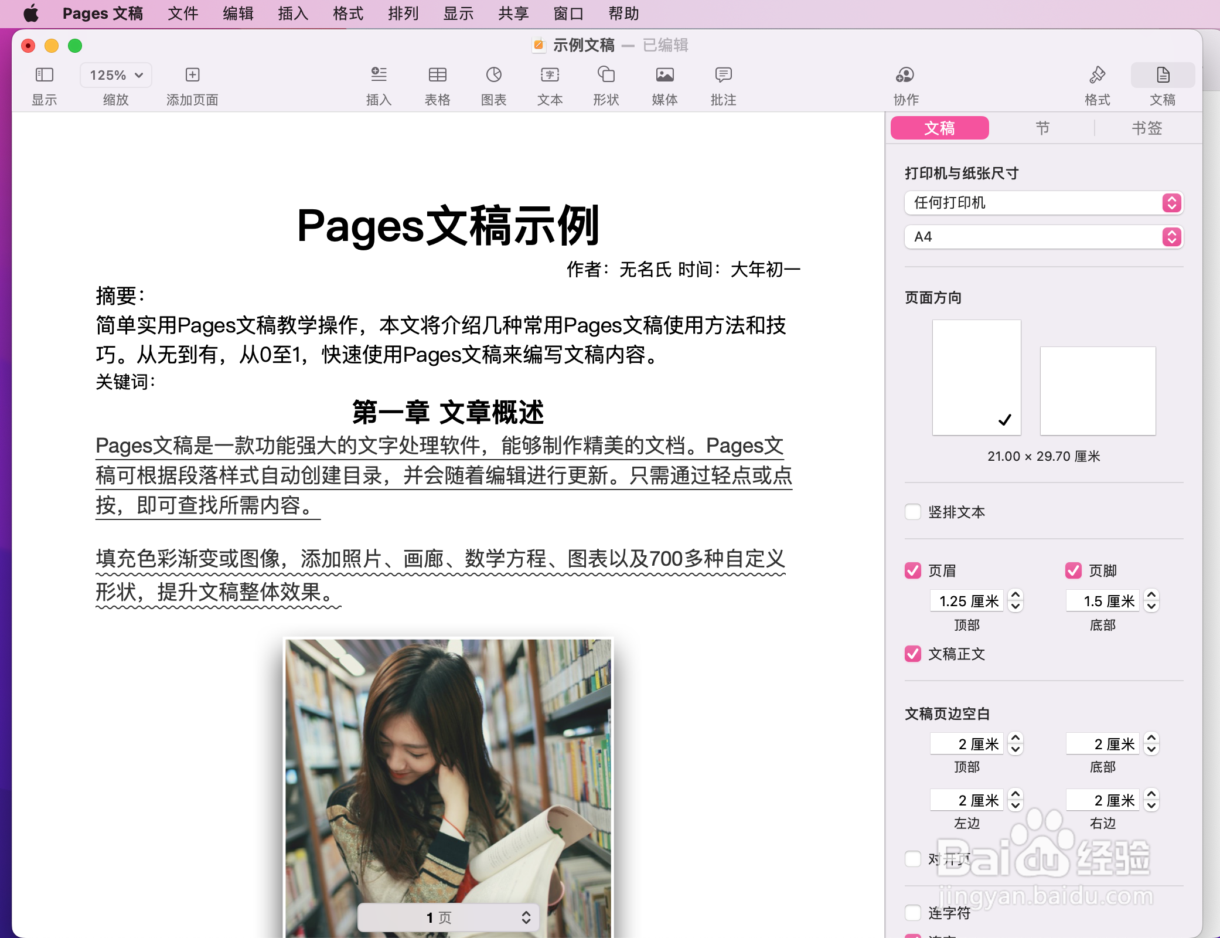Click the 摘要: label in document

pos(120,295)
